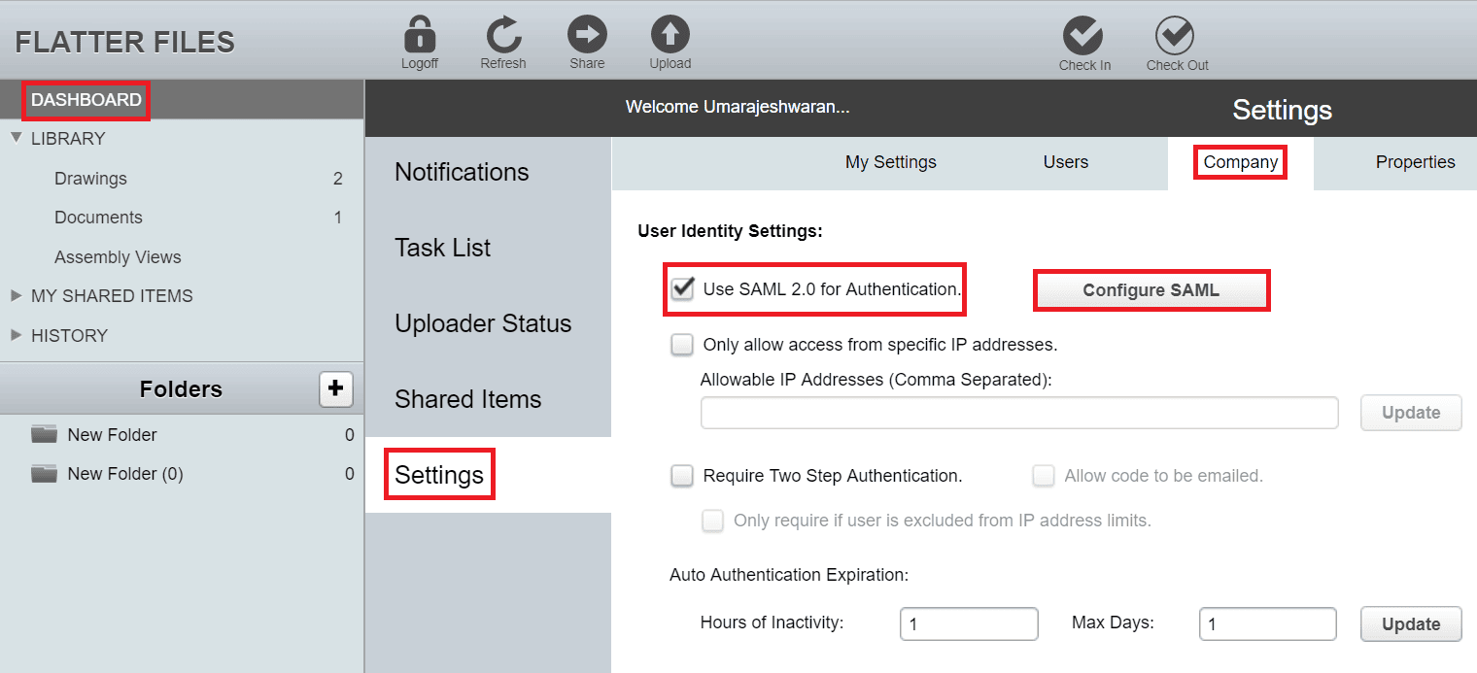Click the plus icon to add a folder
The height and width of the screenshot is (673, 1477).
(335, 387)
